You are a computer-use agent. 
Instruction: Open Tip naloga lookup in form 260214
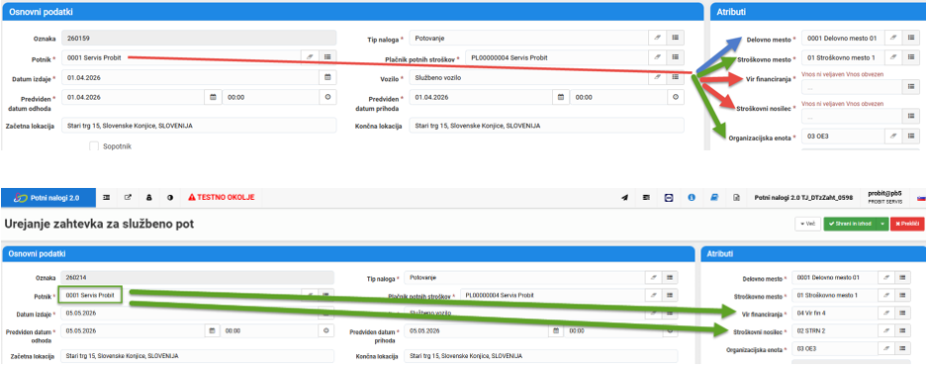(669, 277)
